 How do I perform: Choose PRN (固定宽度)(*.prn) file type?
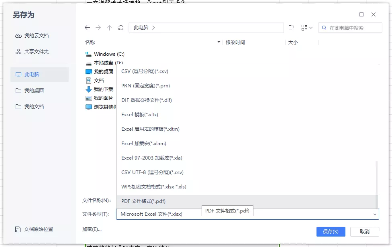pos(247,86)
